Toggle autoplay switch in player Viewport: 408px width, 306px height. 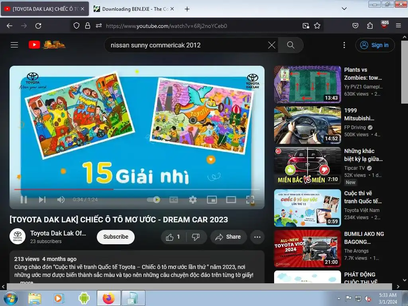click(x=153, y=200)
